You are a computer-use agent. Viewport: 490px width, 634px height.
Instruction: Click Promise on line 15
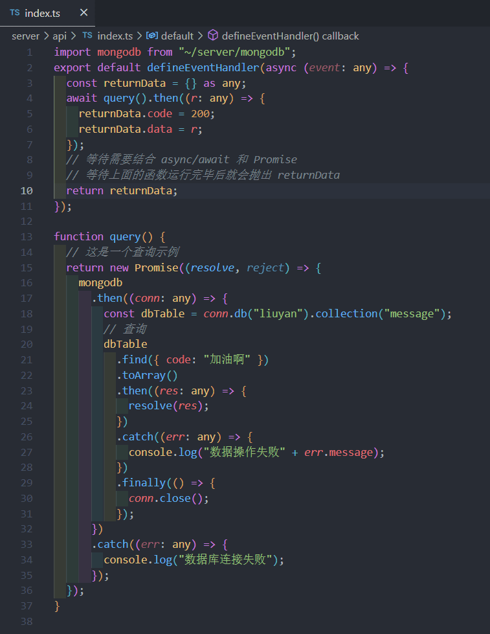(157, 267)
